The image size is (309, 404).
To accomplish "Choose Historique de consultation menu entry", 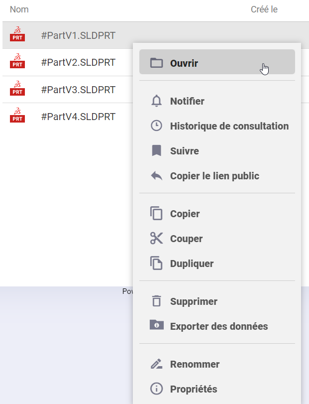I will point(229,126).
